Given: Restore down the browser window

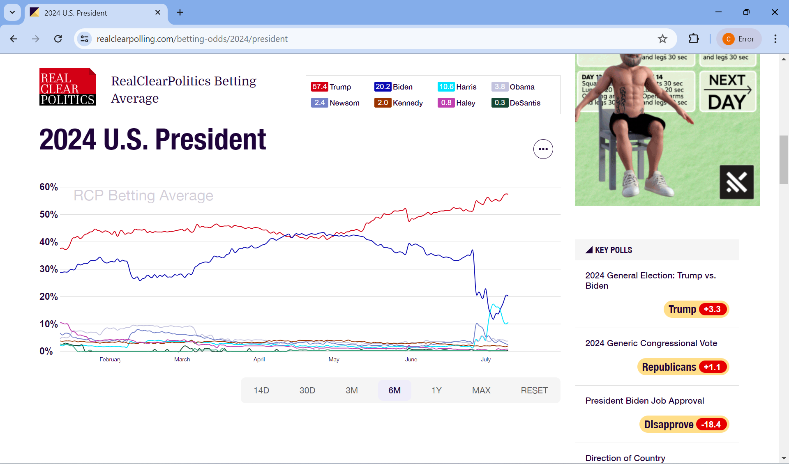Looking at the screenshot, I should click(746, 12).
